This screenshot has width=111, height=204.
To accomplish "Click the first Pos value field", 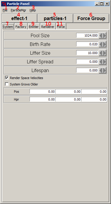I will coord(42,92).
